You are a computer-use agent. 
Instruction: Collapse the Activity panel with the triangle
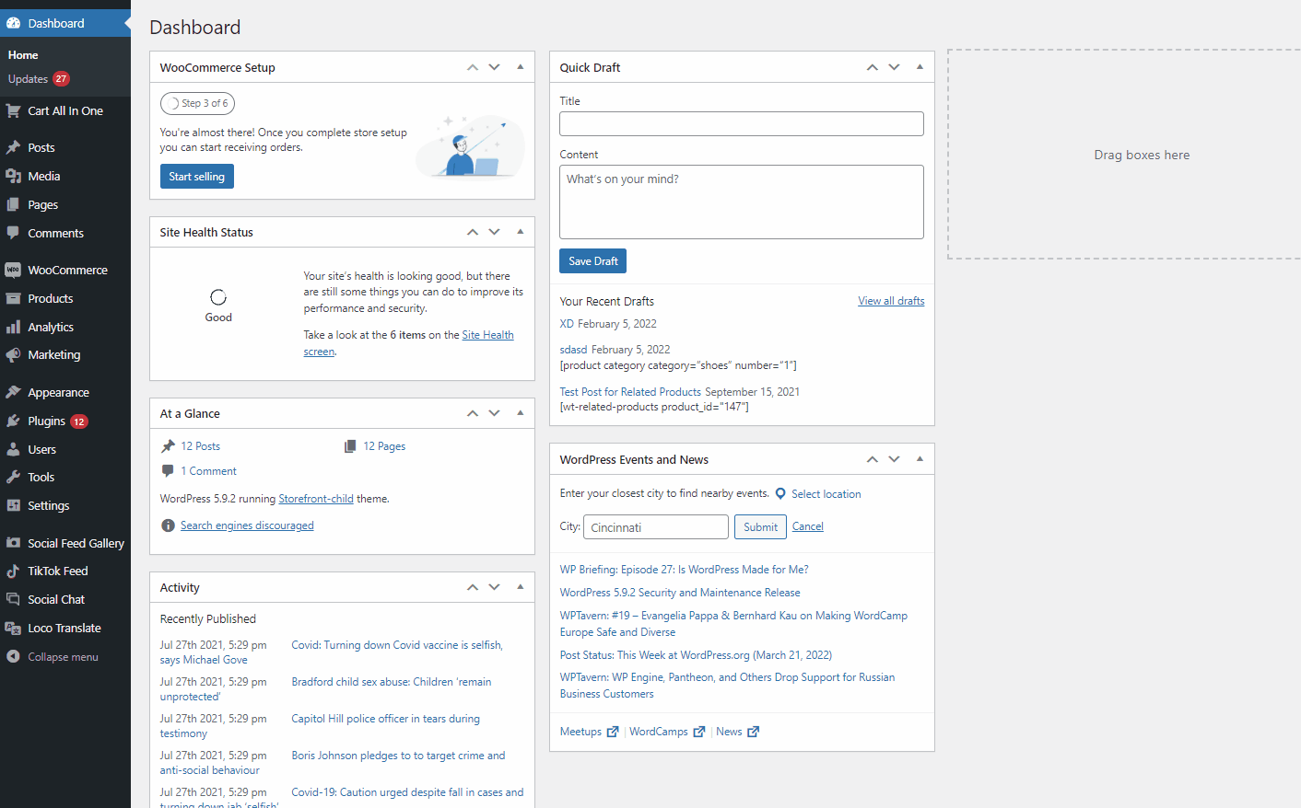click(520, 587)
